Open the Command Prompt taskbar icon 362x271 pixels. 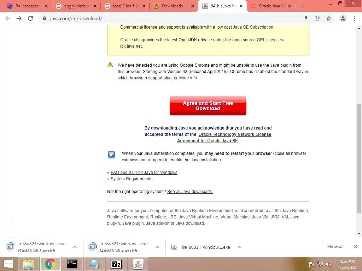coord(72,264)
